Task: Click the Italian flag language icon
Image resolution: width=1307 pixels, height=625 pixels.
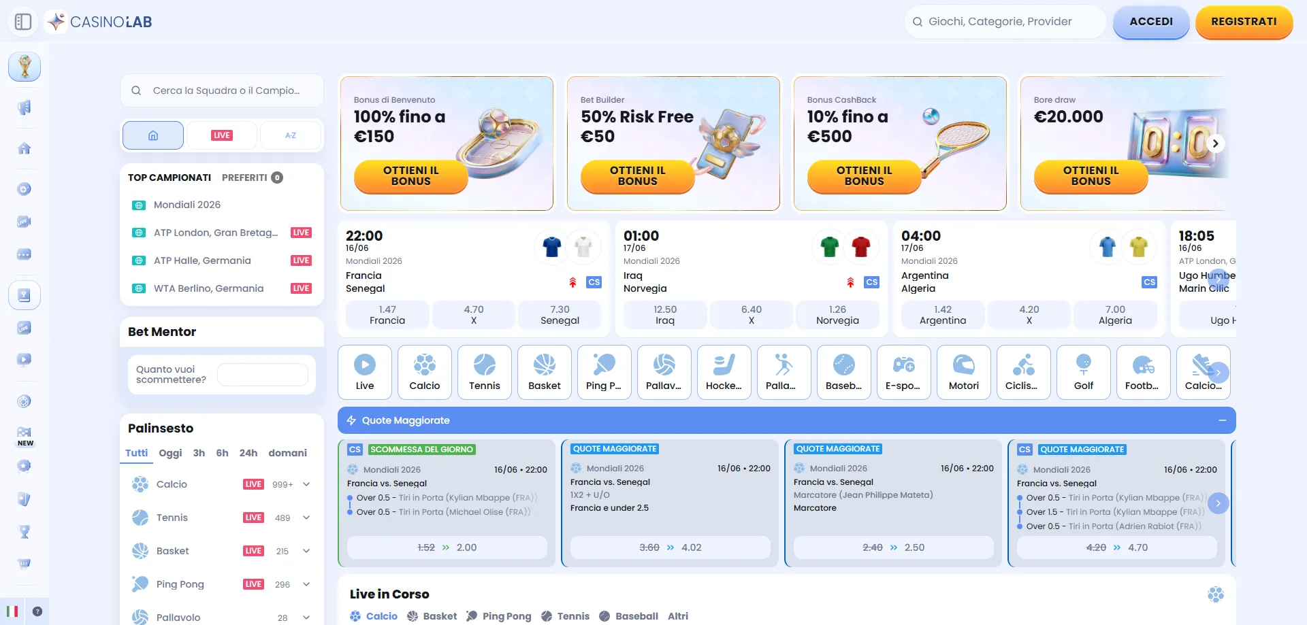Action: coord(12,611)
